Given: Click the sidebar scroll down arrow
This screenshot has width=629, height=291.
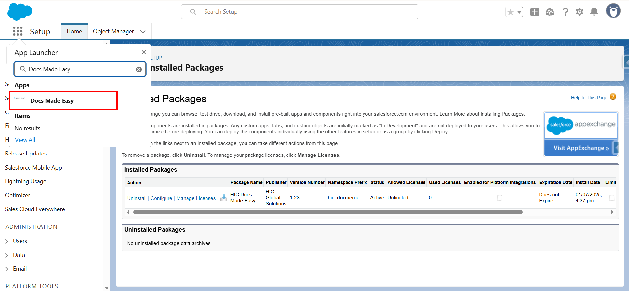Looking at the screenshot, I should 107,288.
